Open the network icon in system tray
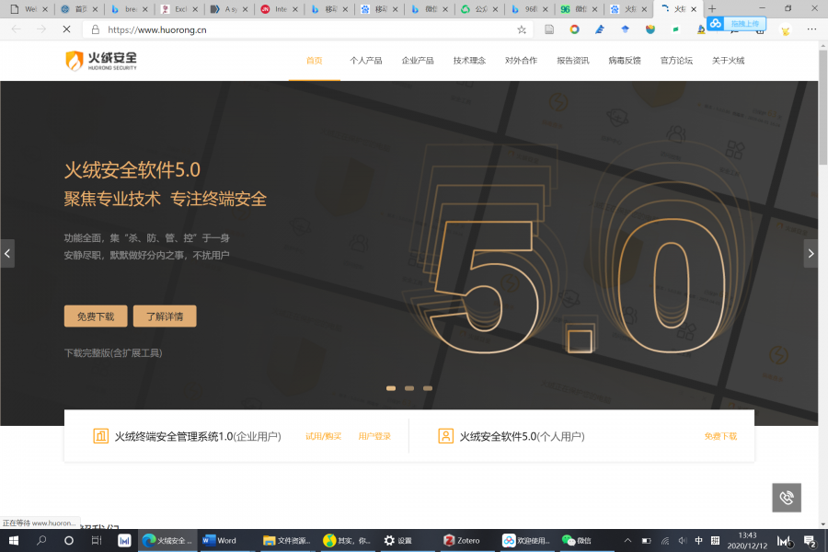828x552 pixels. click(x=665, y=540)
